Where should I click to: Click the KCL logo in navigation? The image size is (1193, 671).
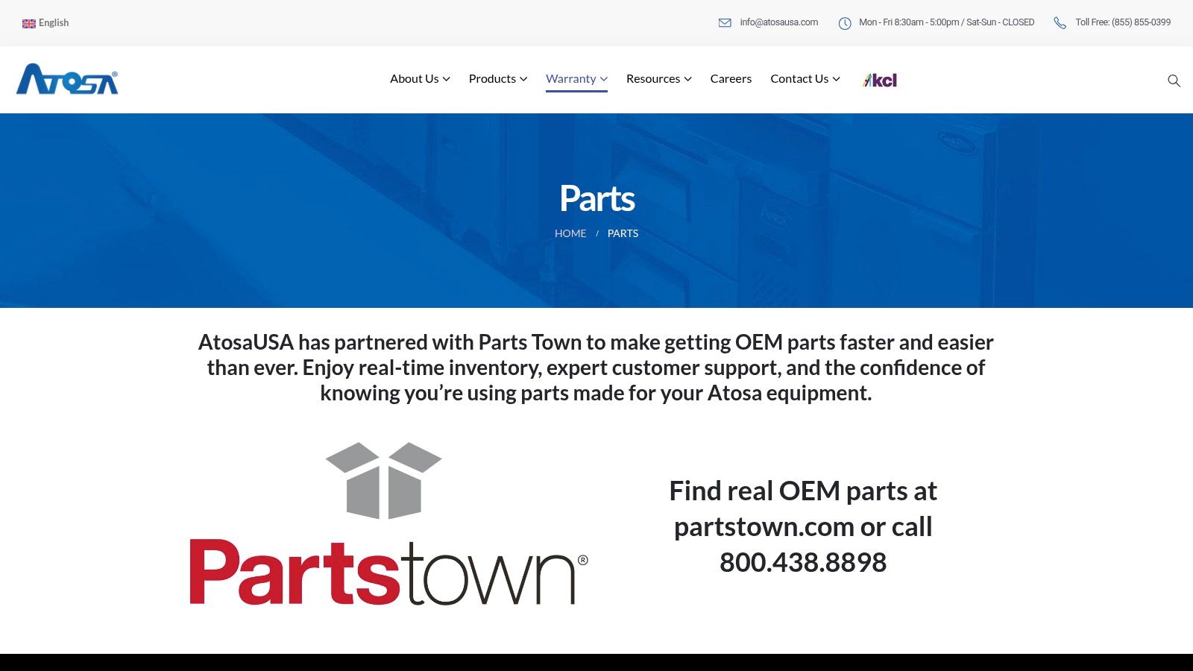pyautogui.click(x=880, y=80)
